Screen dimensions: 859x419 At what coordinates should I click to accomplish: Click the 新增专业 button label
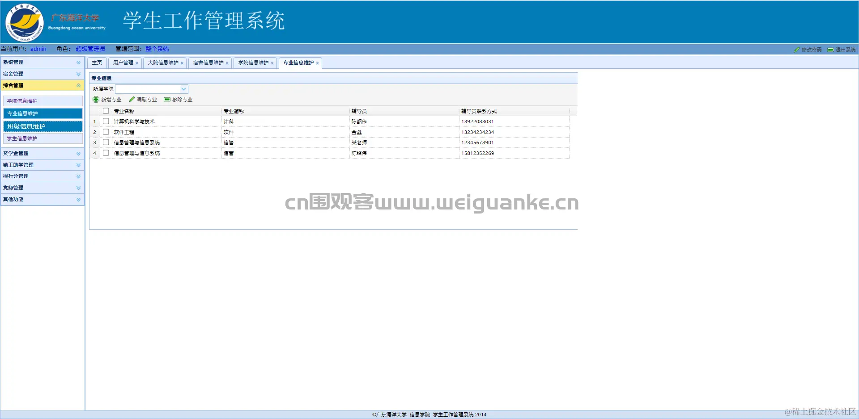111,100
